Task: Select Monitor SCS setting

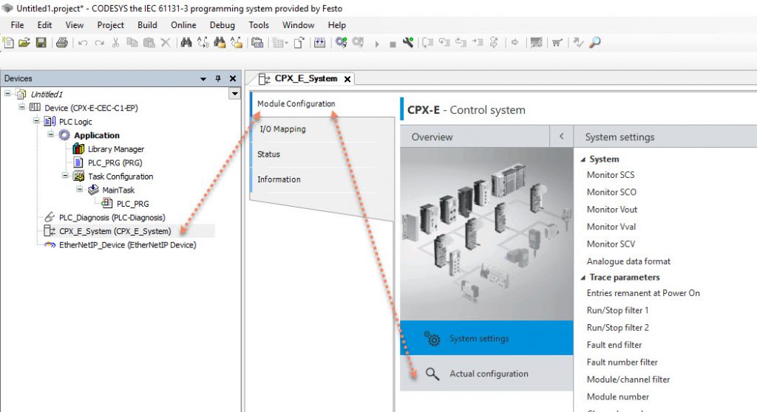Action: [x=611, y=175]
